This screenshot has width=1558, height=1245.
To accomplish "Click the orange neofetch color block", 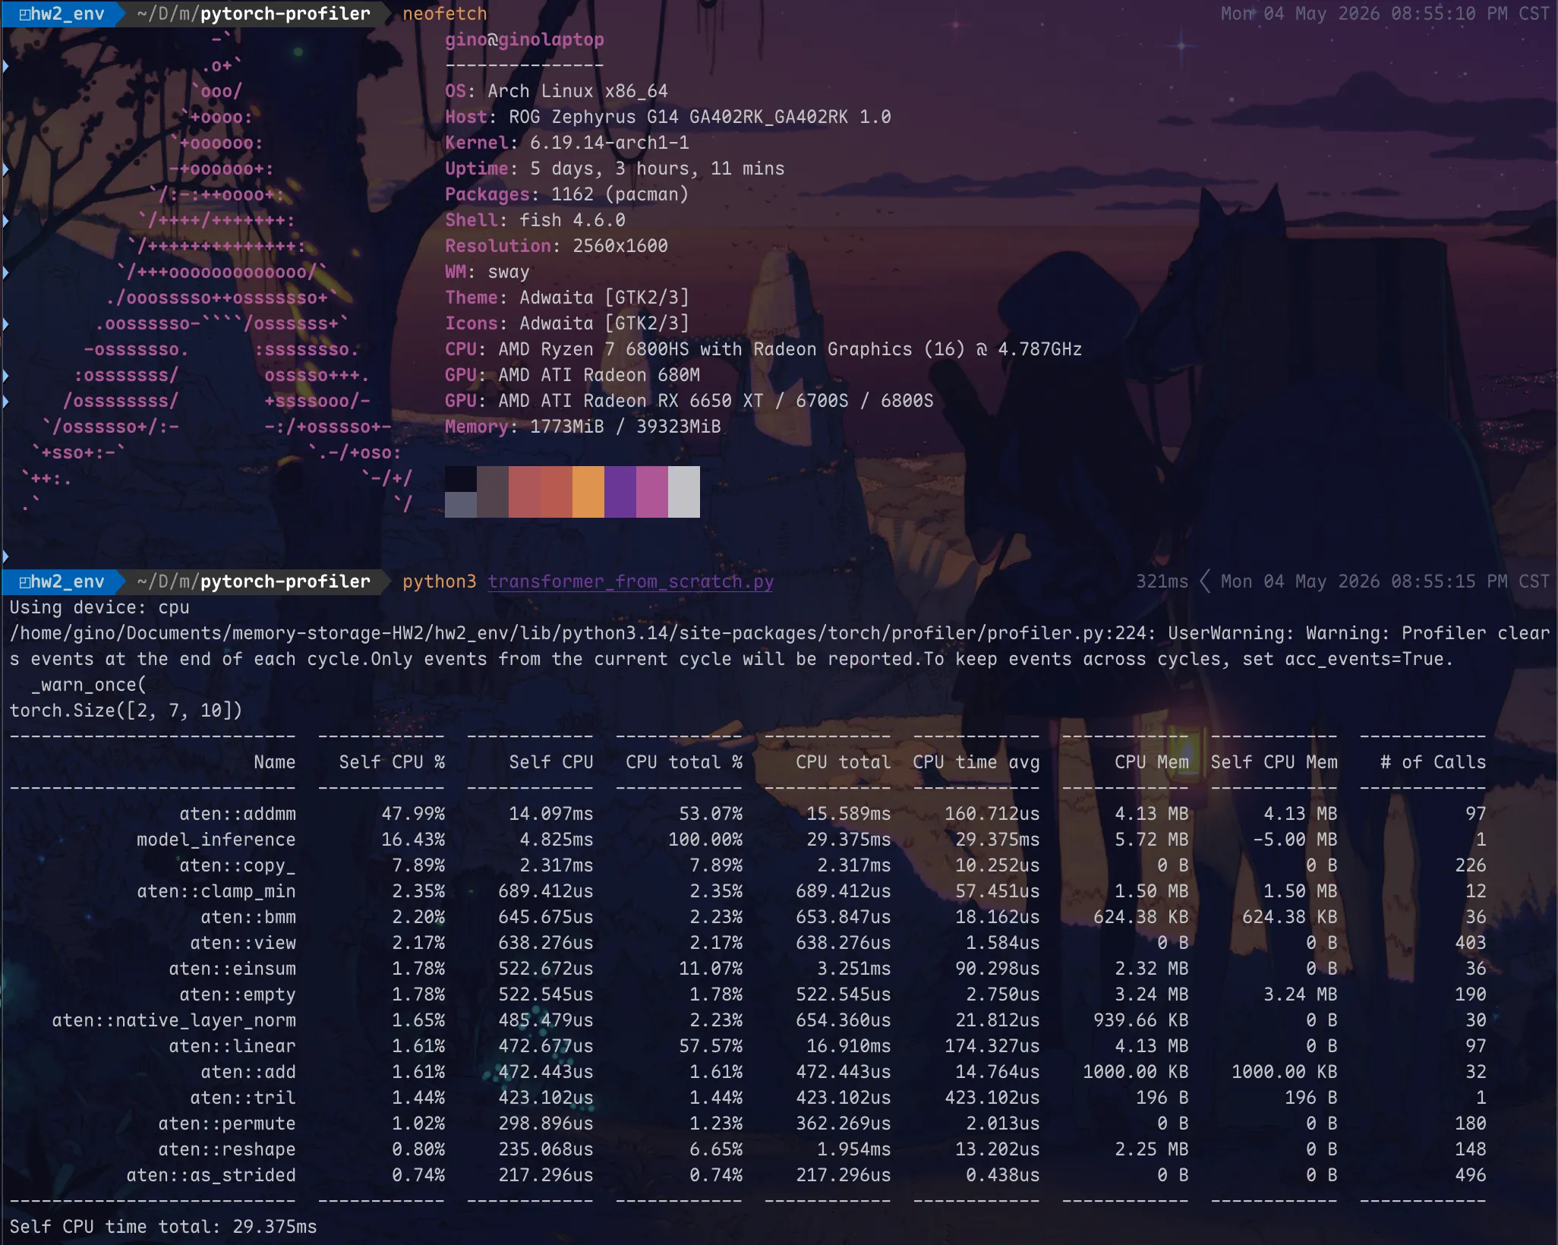I will [x=588, y=492].
